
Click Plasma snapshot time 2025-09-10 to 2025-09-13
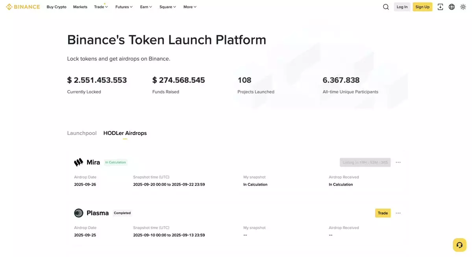[x=169, y=235]
